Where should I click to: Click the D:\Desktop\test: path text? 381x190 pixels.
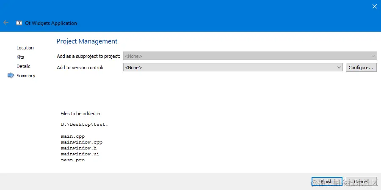pos(84,125)
